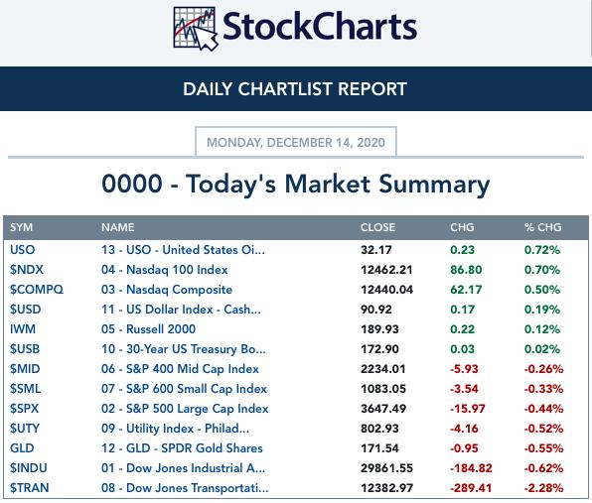Image resolution: width=592 pixels, height=503 pixels.
Task: Open the $INDU symbol link
Action: (x=29, y=468)
